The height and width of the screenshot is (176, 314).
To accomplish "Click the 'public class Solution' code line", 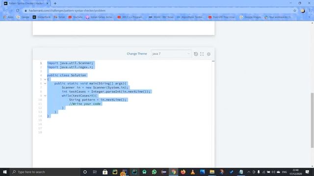I will 67,75.
